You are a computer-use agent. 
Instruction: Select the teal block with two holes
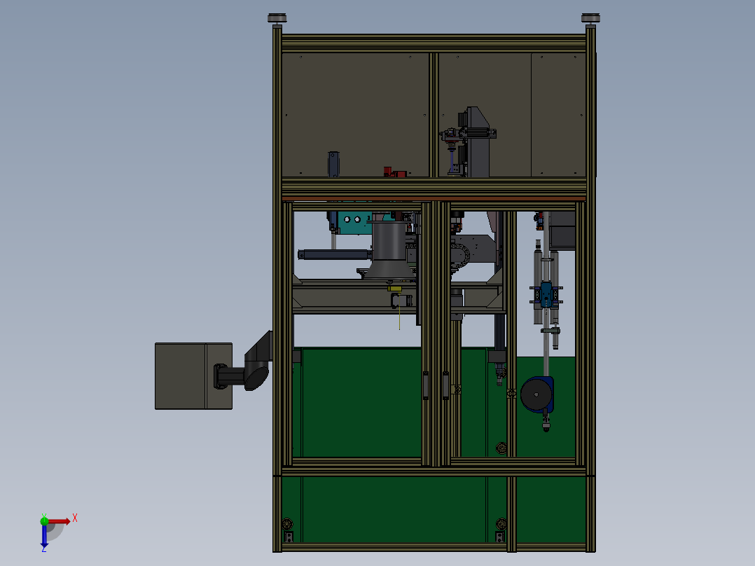(355, 223)
